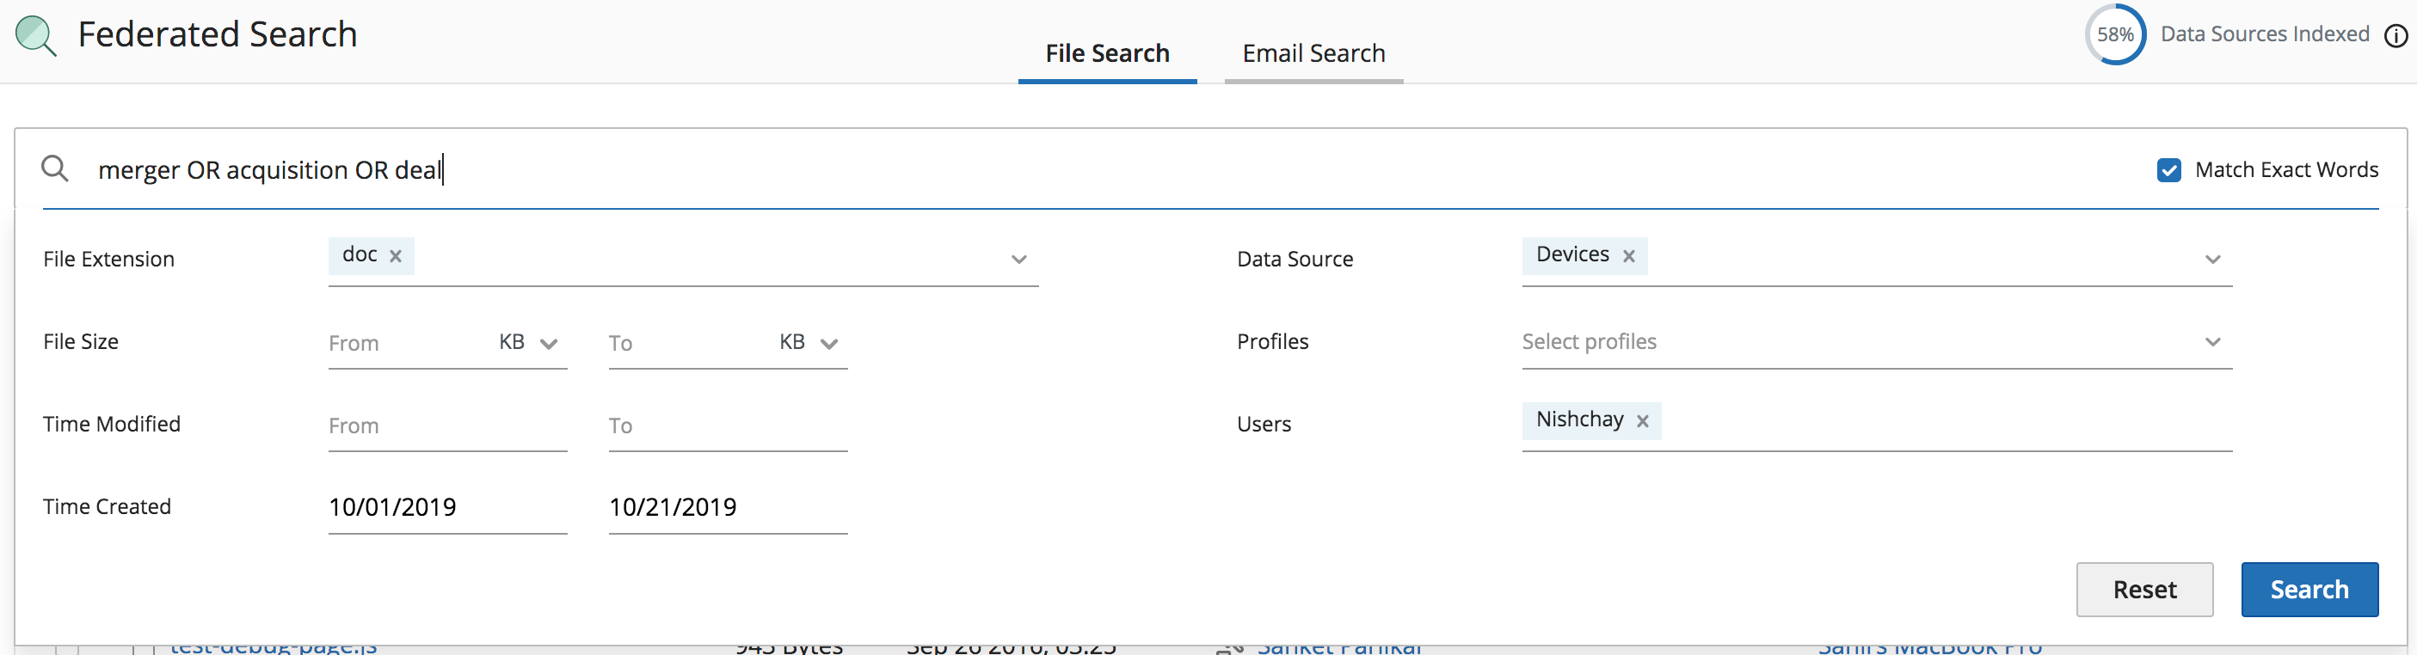
Task: Click the Reset button
Action: 2144,590
